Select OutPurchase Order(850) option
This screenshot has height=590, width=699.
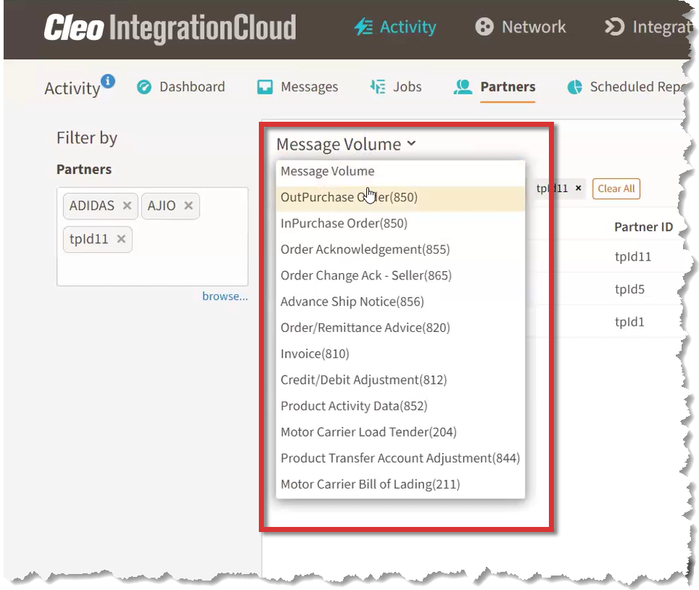349,197
